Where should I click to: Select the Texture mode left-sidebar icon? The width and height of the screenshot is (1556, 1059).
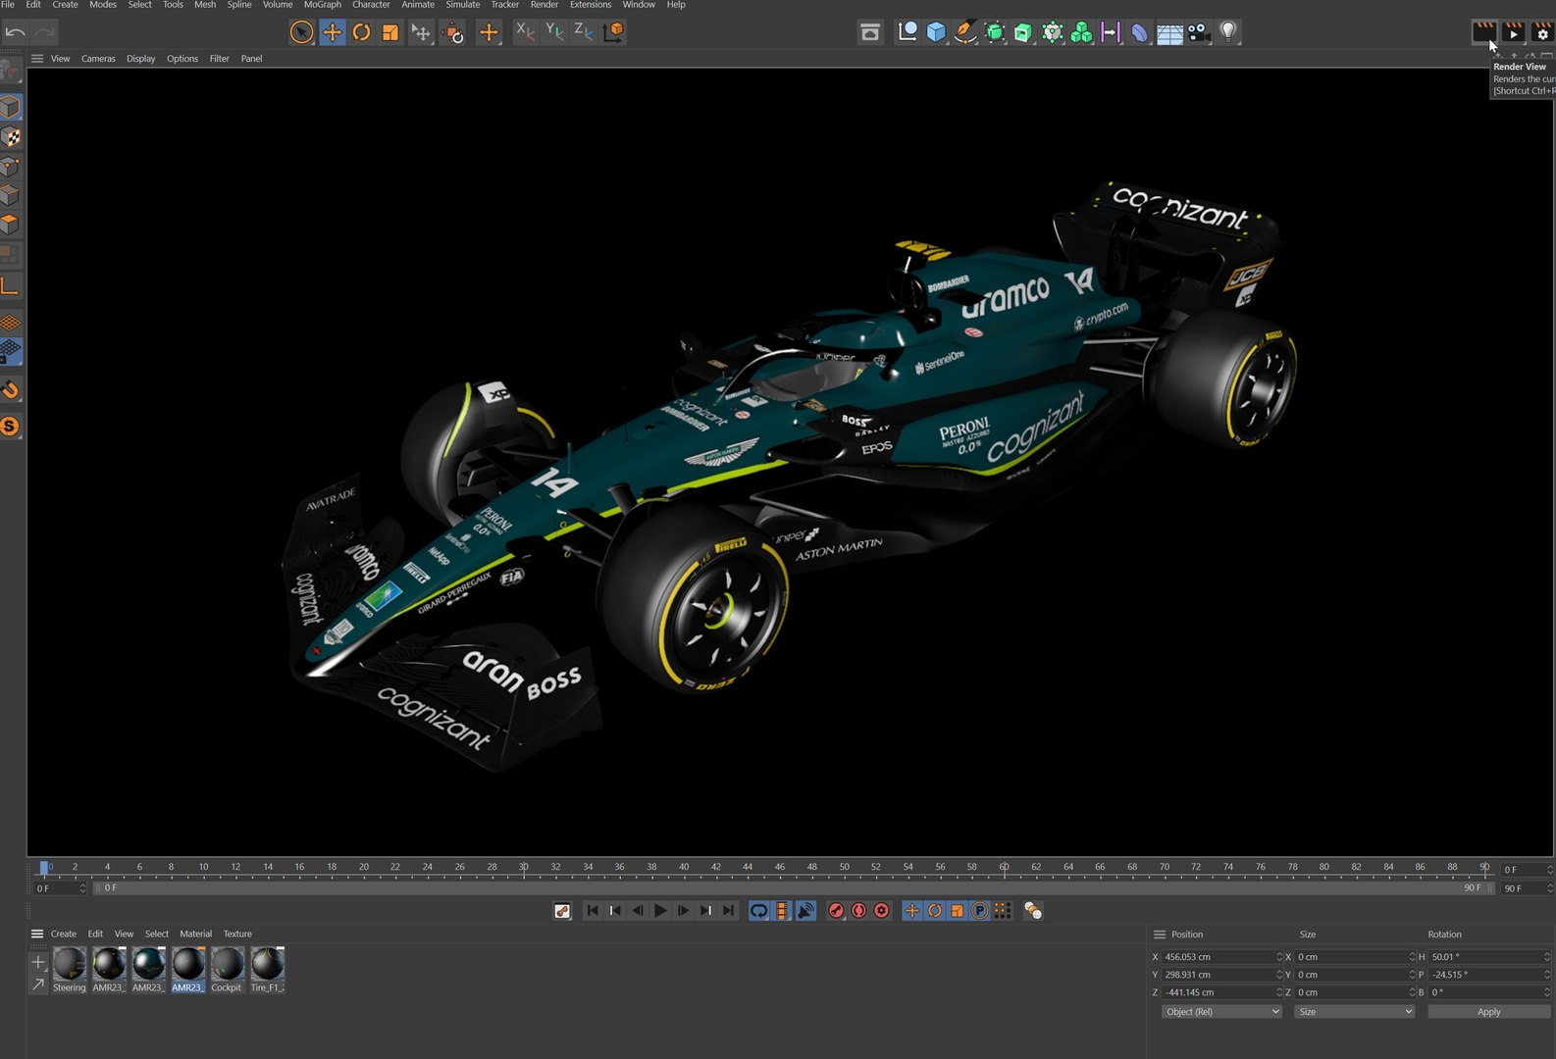[12, 137]
